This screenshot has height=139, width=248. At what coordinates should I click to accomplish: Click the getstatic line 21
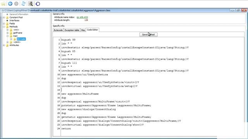pos(106,117)
